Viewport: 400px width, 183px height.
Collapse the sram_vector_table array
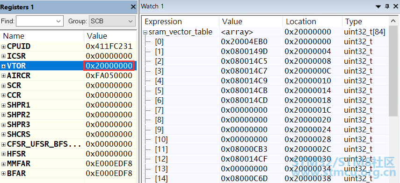[145, 32]
